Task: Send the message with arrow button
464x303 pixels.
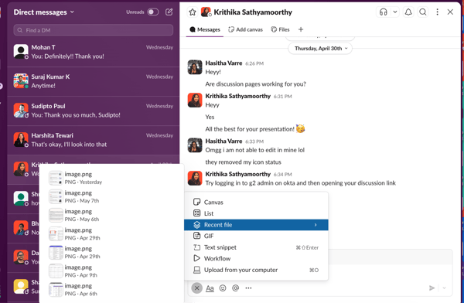Action: pyautogui.click(x=432, y=288)
